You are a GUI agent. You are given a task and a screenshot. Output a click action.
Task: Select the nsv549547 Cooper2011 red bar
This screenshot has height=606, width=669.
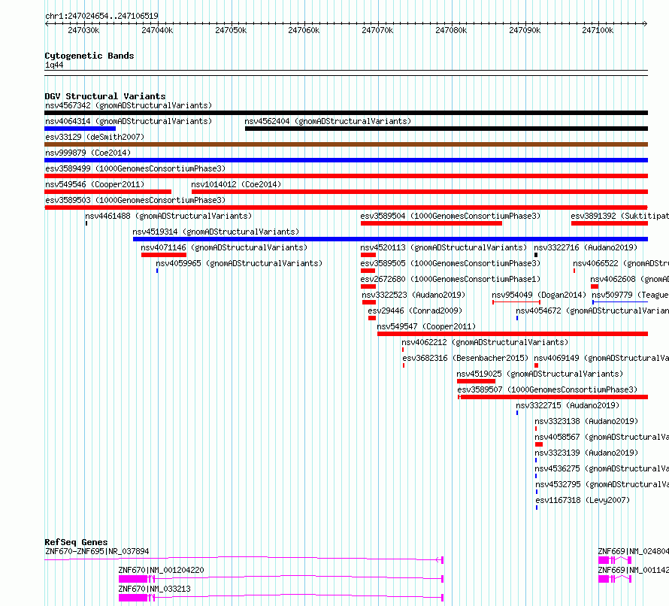point(513,334)
